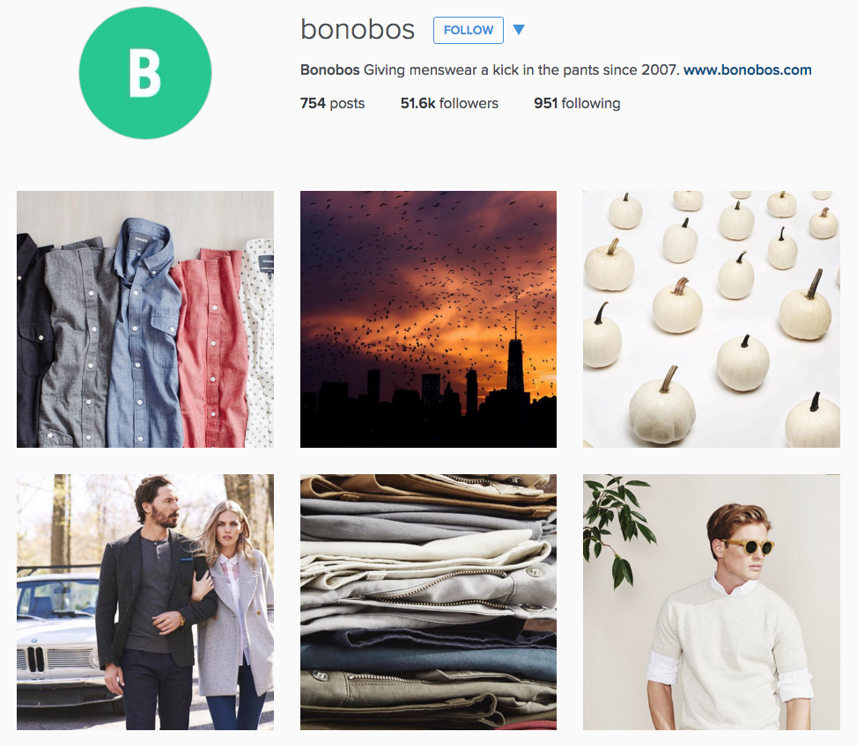Open the stacked folded pants photo
The width and height of the screenshot is (857, 746).
428,602
